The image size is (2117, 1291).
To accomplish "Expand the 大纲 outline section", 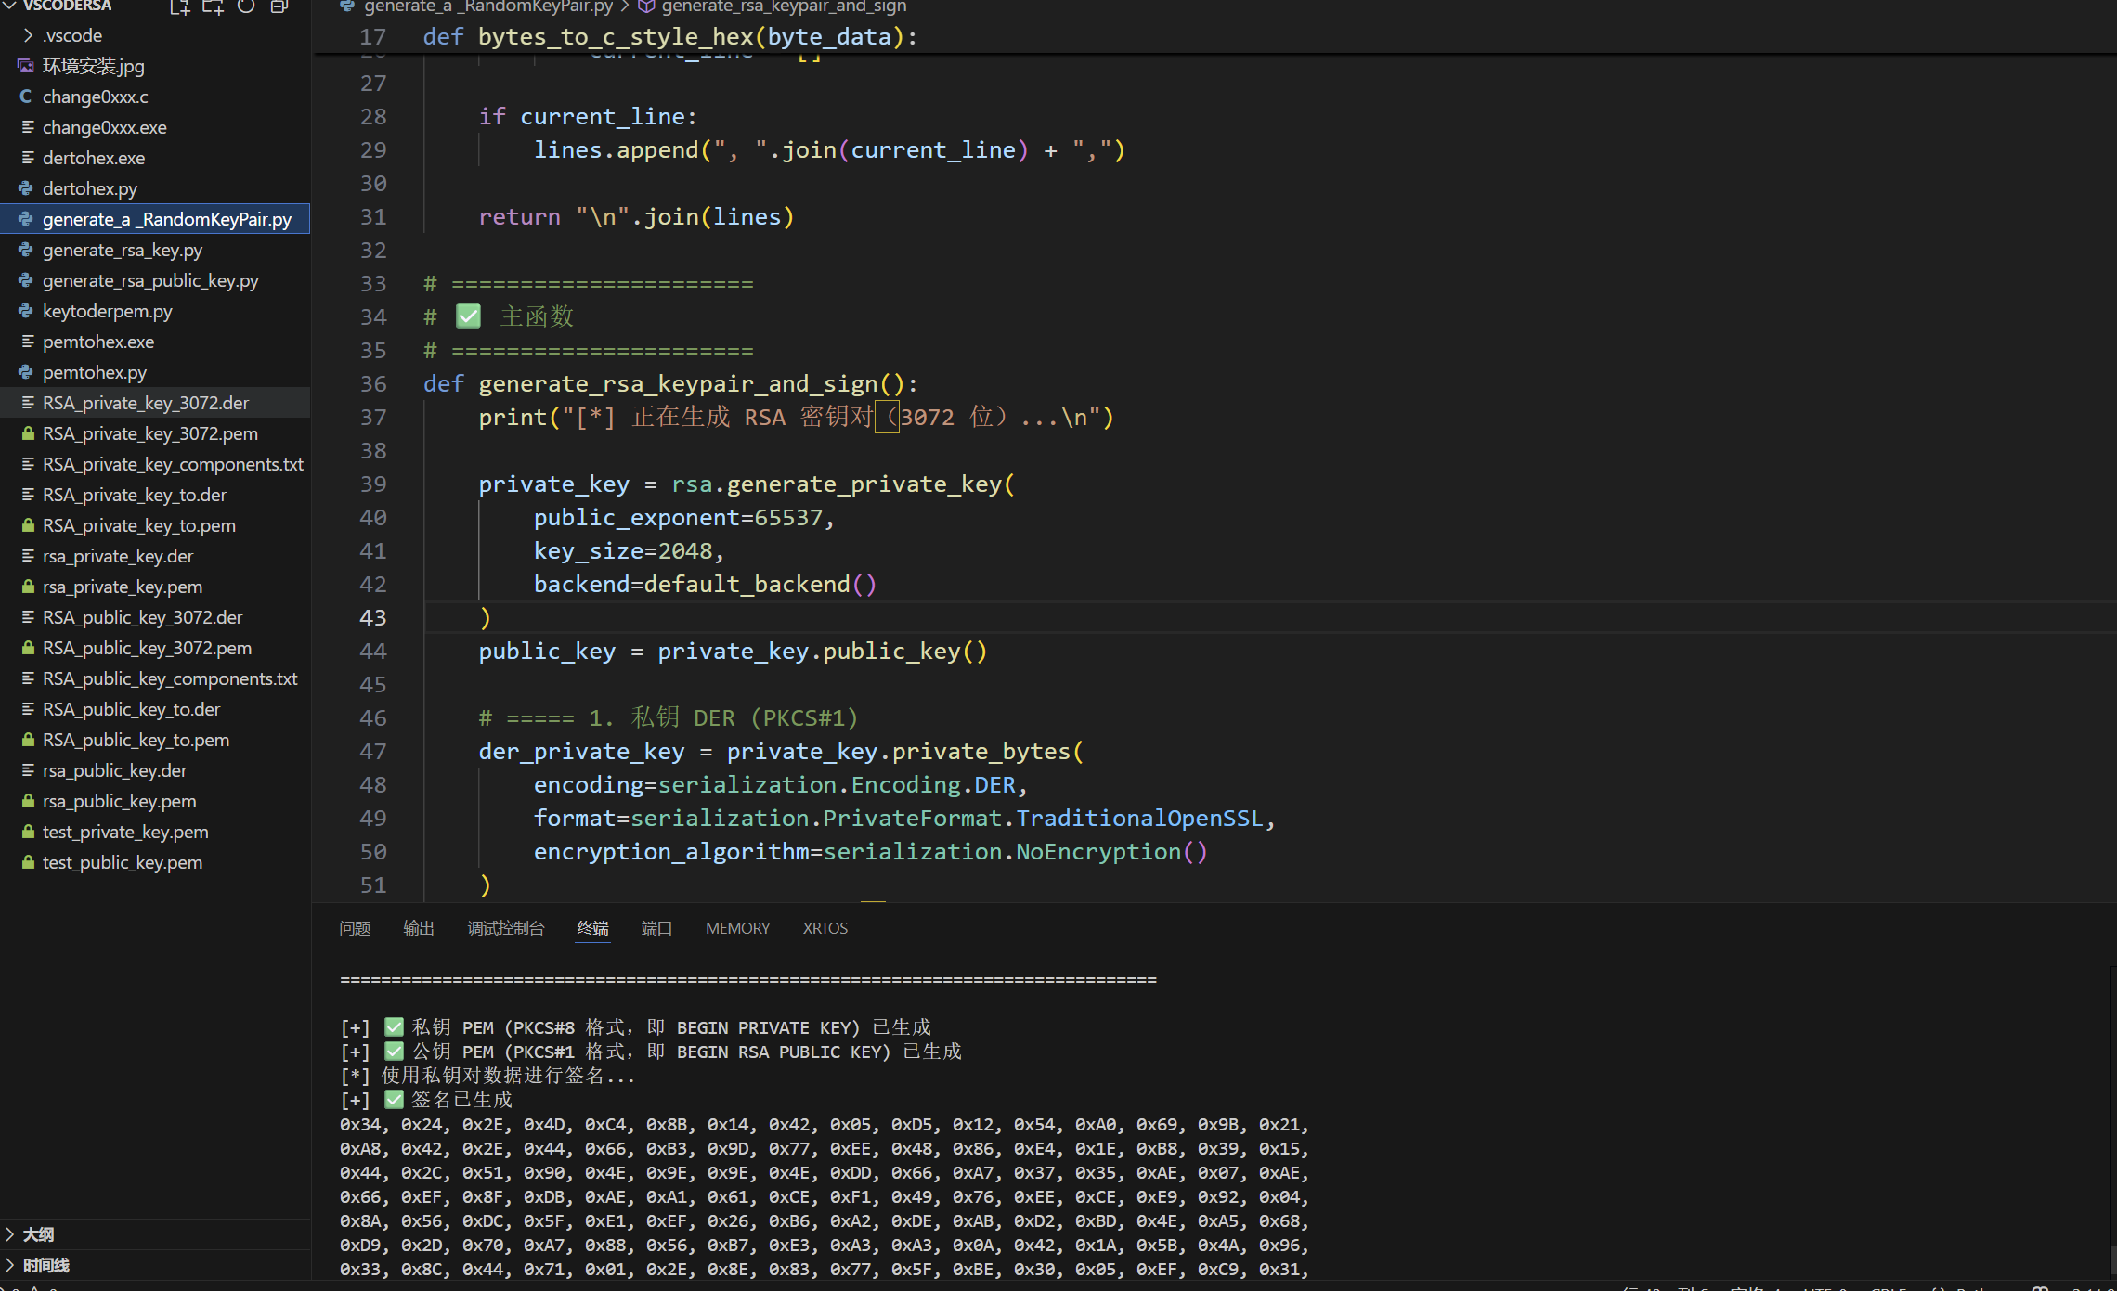I will (38, 1234).
